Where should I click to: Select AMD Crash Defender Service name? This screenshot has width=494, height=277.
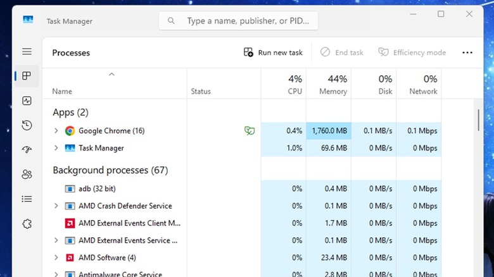[x=125, y=206]
